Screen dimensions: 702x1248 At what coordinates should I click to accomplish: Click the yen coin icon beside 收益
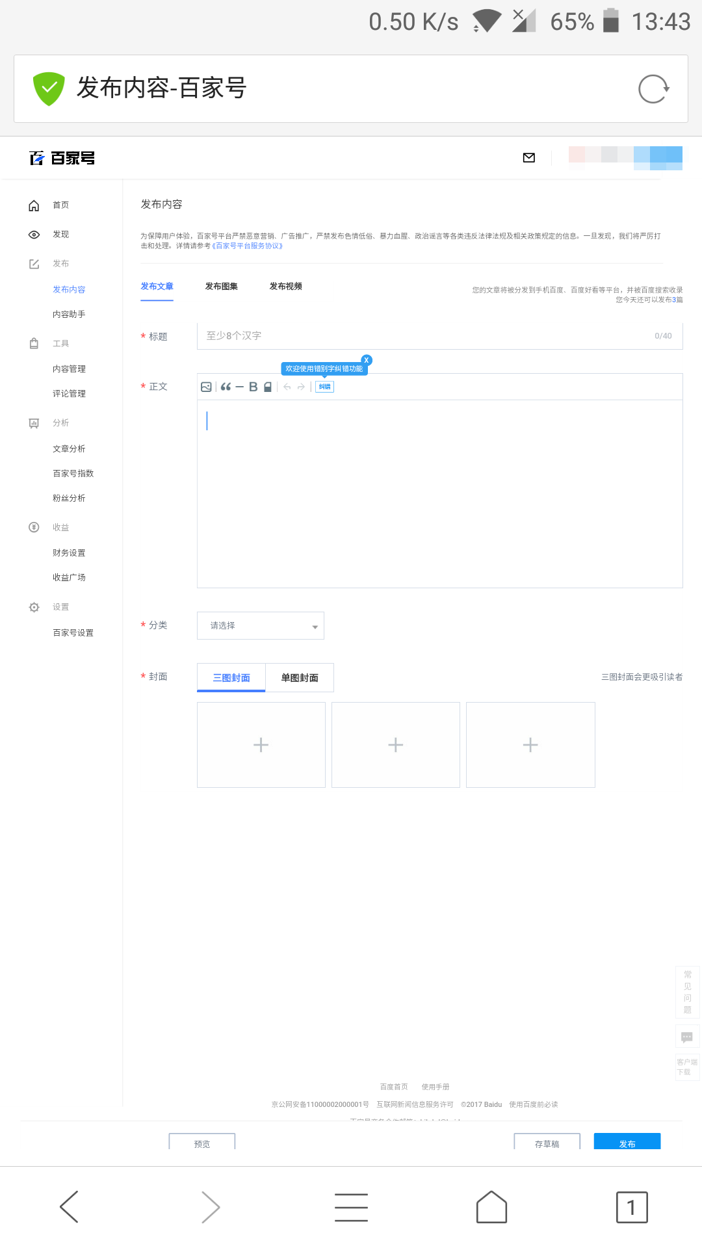click(x=34, y=527)
